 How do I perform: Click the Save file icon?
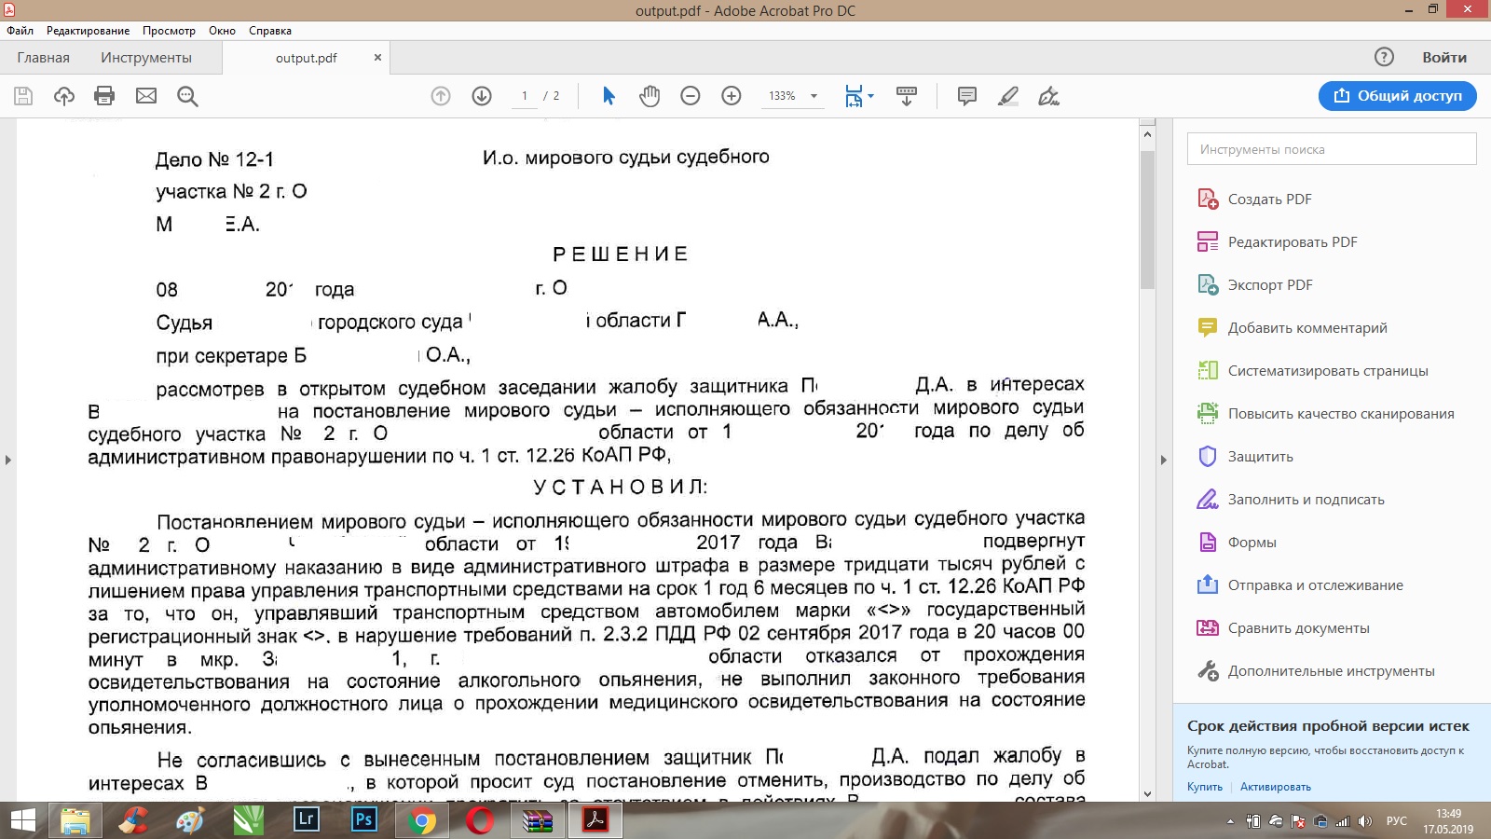tap(23, 96)
